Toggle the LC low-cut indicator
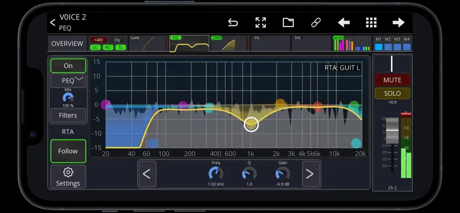Image resolution: width=460 pixels, height=213 pixels. point(95,47)
